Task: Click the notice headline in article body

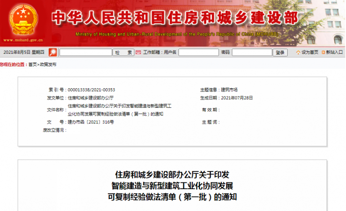Action: (x=173, y=186)
